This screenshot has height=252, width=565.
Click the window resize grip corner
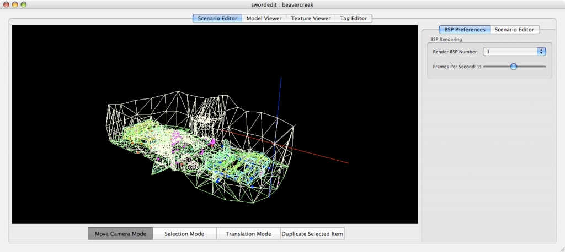(562, 249)
